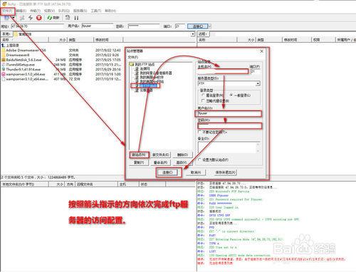Click the 连接(C) button in site manager
This screenshot has height=272, width=356.
[x=168, y=172]
